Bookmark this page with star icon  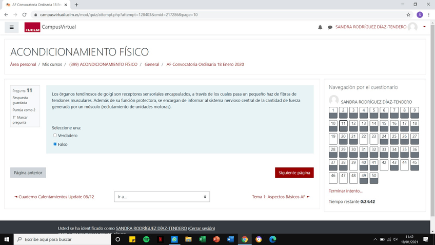pos(408,15)
